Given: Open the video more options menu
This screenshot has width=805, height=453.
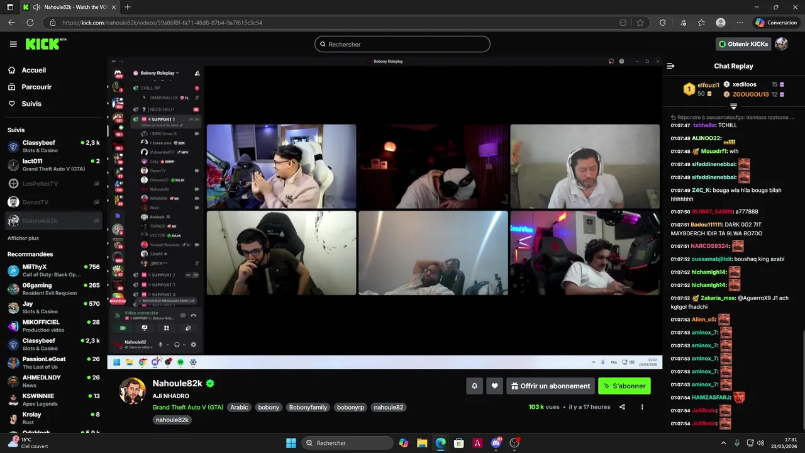Looking at the screenshot, I should pyautogui.click(x=642, y=407).
